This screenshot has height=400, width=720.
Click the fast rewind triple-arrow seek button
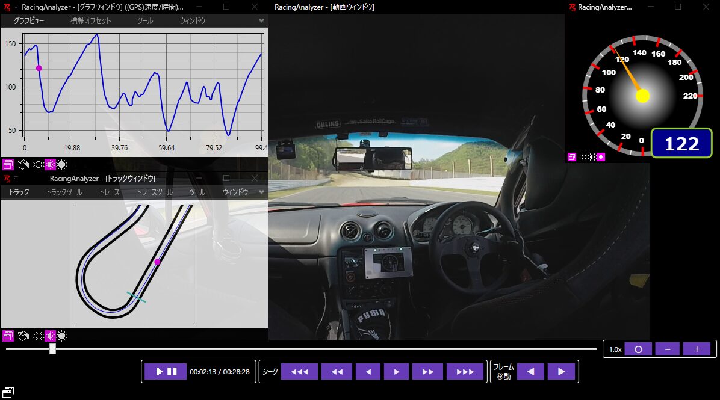299,372
